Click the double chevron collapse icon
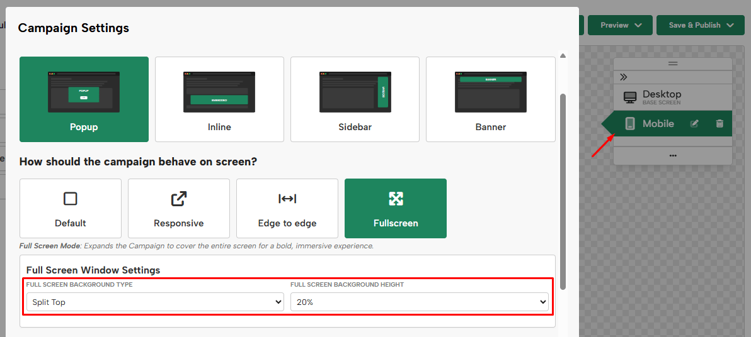751x337 pixels. coord(623,77)
